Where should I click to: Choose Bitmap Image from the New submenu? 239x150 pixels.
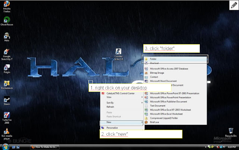[175, 73]
